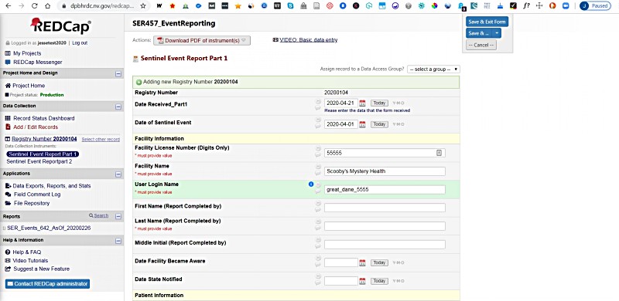Click the First Name (Report Completed by) input
This screenshot has height=301, width=619.
point(385,208)
